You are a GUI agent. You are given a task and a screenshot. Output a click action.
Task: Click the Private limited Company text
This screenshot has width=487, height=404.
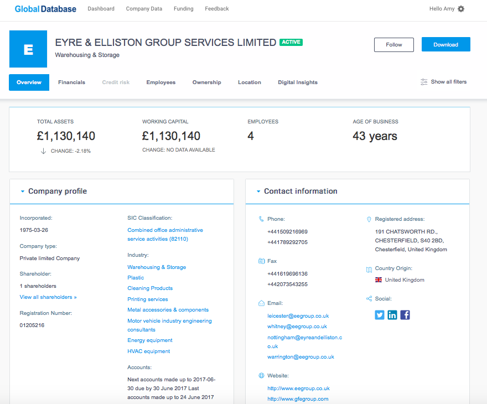pos(50,258)
